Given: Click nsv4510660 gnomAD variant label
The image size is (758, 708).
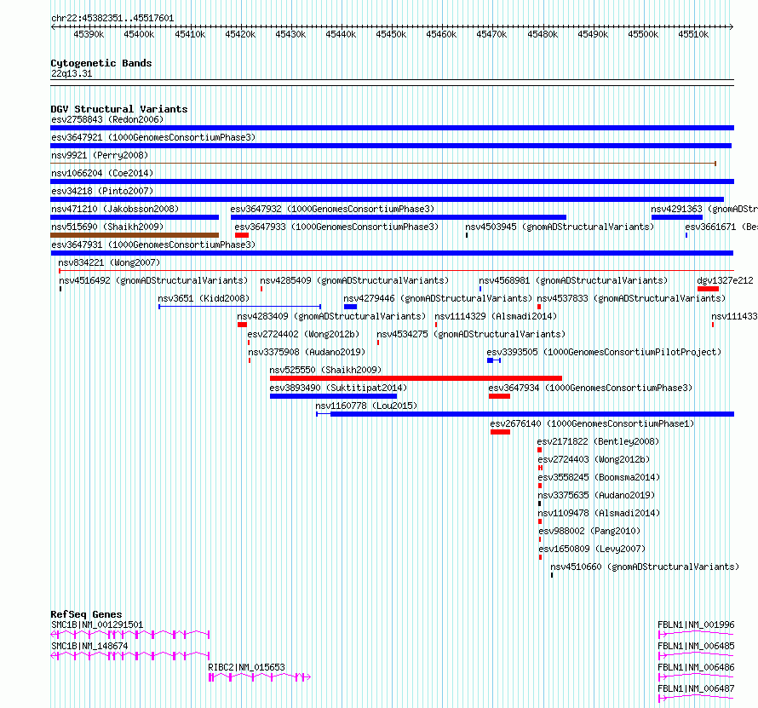Looking at the screenshot, I should pos(645,567).
